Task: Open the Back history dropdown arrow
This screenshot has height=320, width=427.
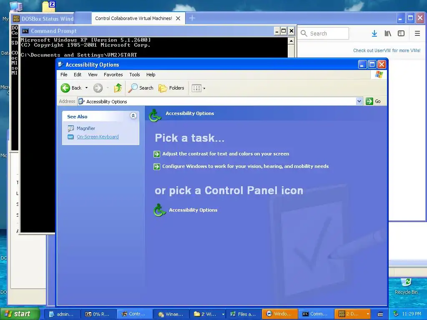Action: point(86,88)
